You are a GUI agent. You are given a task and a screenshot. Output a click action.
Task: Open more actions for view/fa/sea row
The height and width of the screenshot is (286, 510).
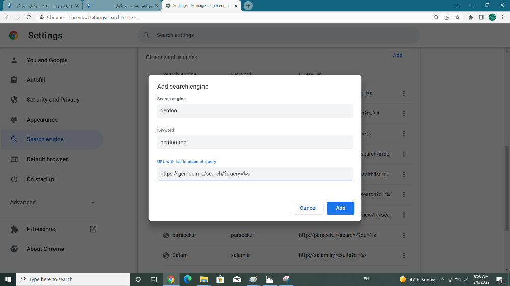(x=404, y=215)
